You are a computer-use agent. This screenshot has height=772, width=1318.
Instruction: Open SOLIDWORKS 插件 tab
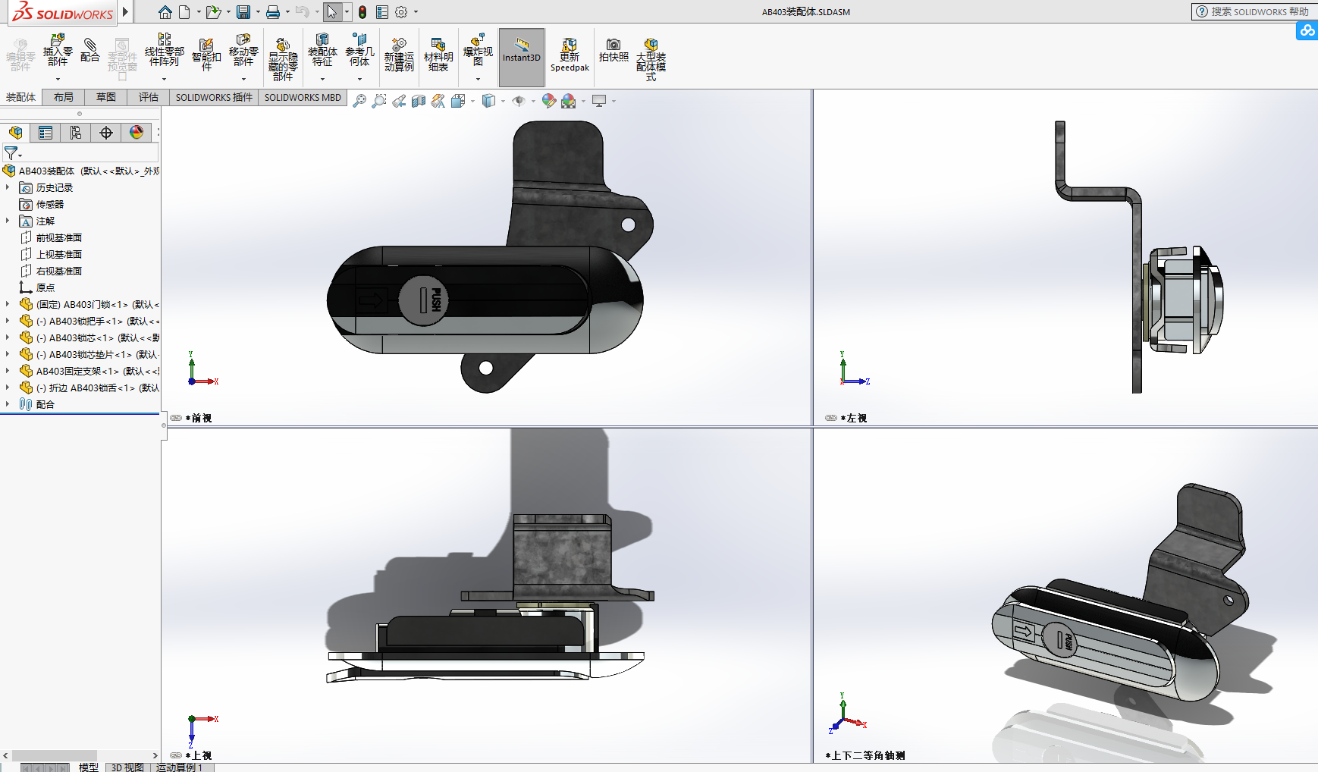click(x=214, y=97)
